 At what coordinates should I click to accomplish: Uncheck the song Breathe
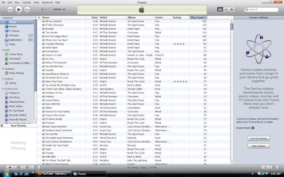pyautogui.click(x=43, y=29)
